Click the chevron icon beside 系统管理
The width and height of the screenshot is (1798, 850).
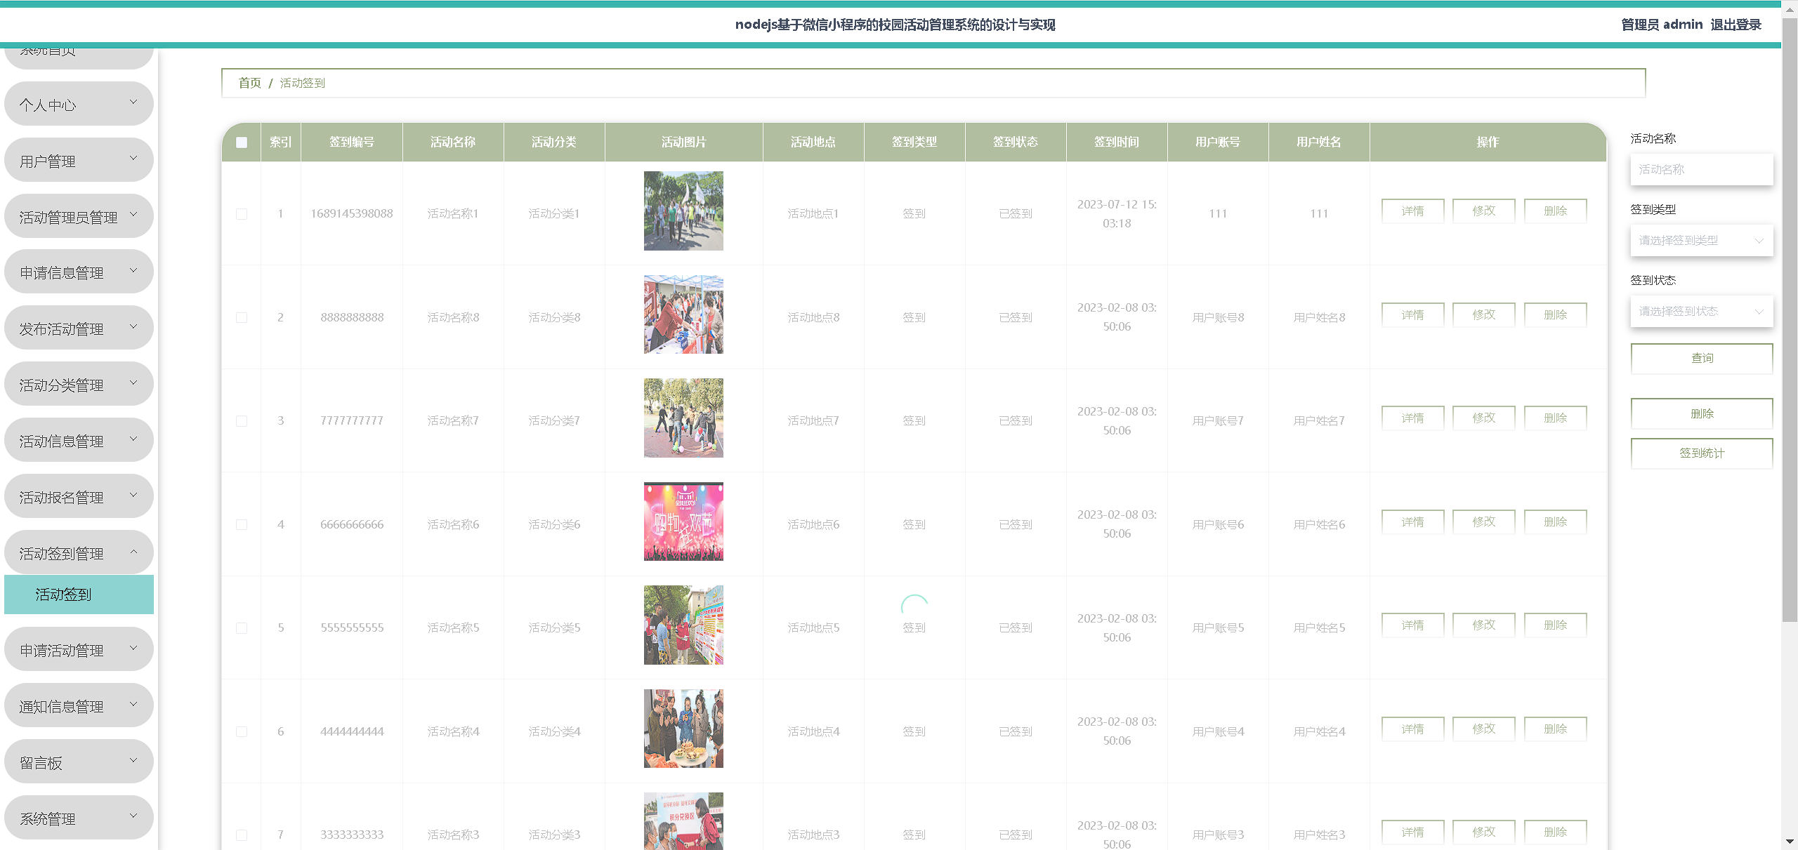coord(133,816)
